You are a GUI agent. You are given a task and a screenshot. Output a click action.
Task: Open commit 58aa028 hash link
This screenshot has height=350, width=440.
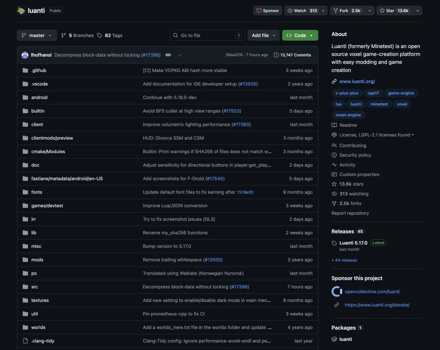[234, 55]
